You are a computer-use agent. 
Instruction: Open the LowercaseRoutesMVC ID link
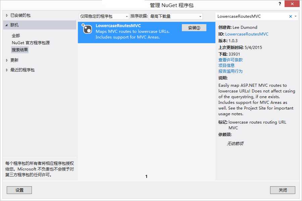(x=247, y=34)
